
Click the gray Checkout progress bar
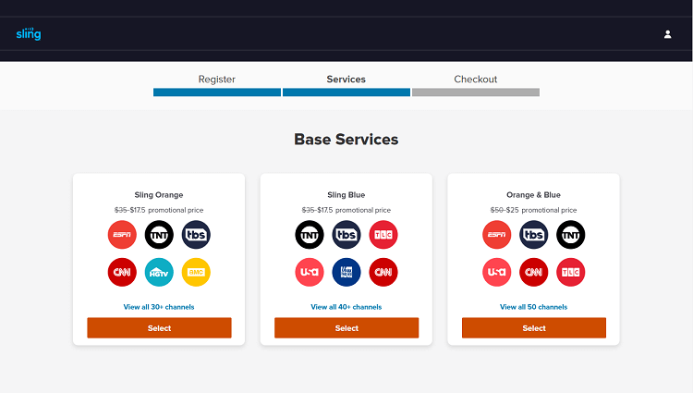476,92
